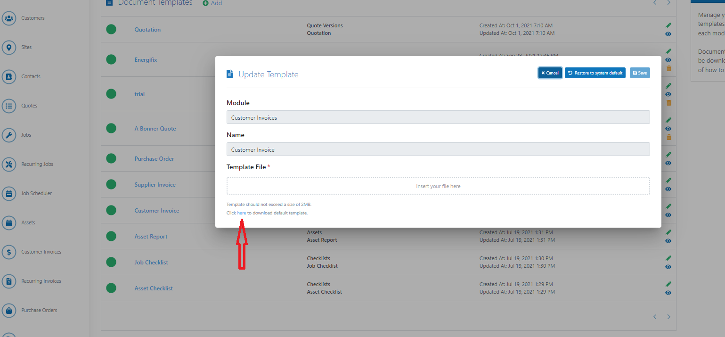725x337 pixels.
Task: Open the Purchase Orders bag icon
Action: (x=8, y=311)
